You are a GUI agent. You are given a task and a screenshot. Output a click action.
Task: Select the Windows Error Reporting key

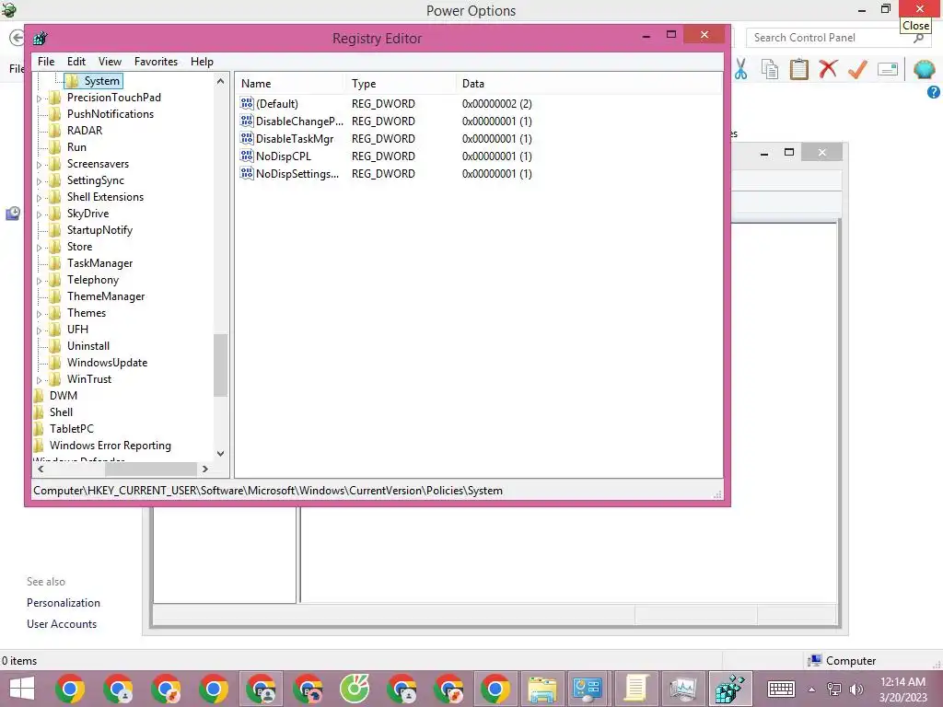[111, 446]
